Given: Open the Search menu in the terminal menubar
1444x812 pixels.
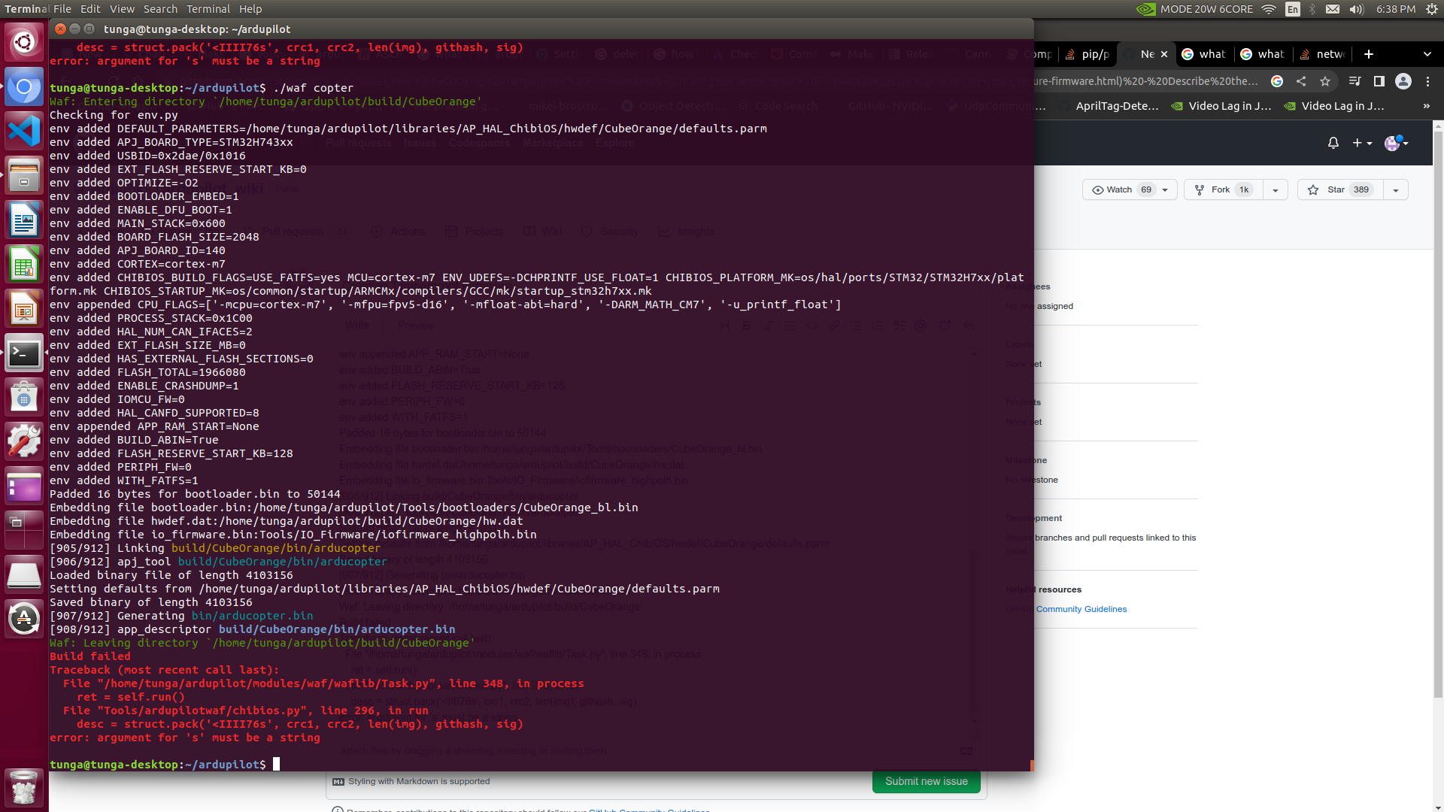Looking at the screenshot, I should tap(160, 9).
